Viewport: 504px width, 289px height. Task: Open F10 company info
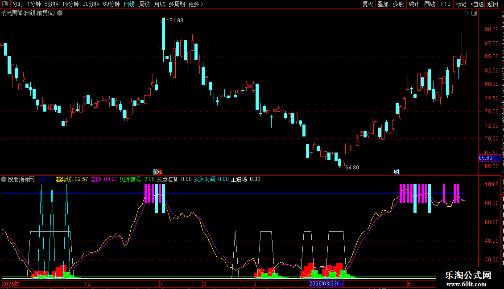tap(446, 4)
